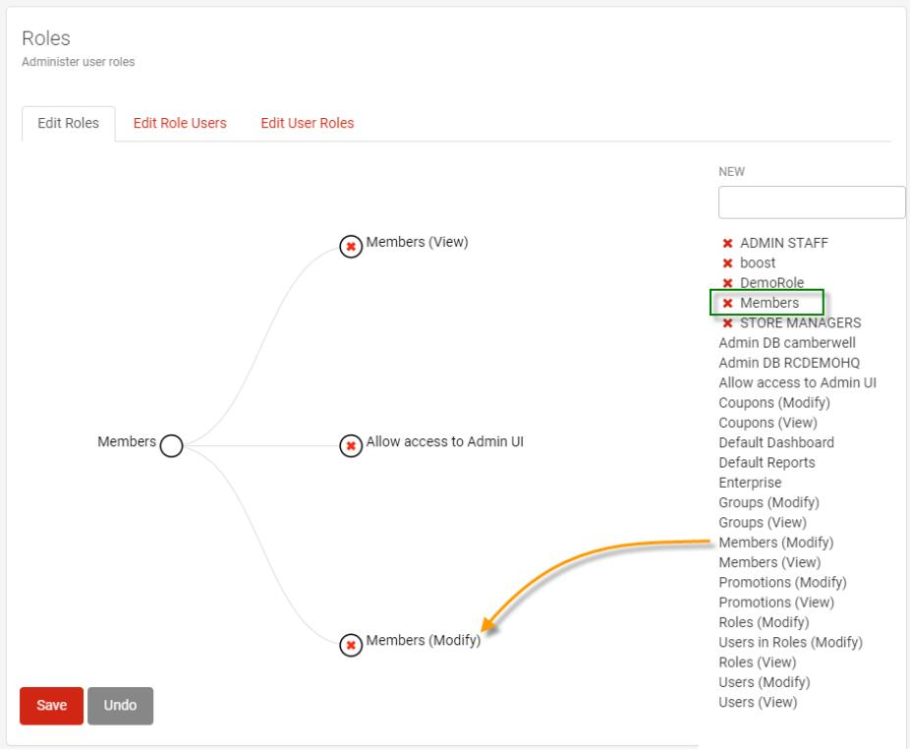The image size is (911, 752).
Task: Choose Members (Modify) in permission list
Action: point(775,543)
